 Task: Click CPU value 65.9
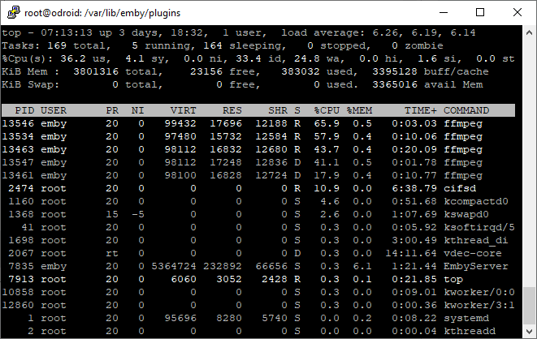point(327,123)
